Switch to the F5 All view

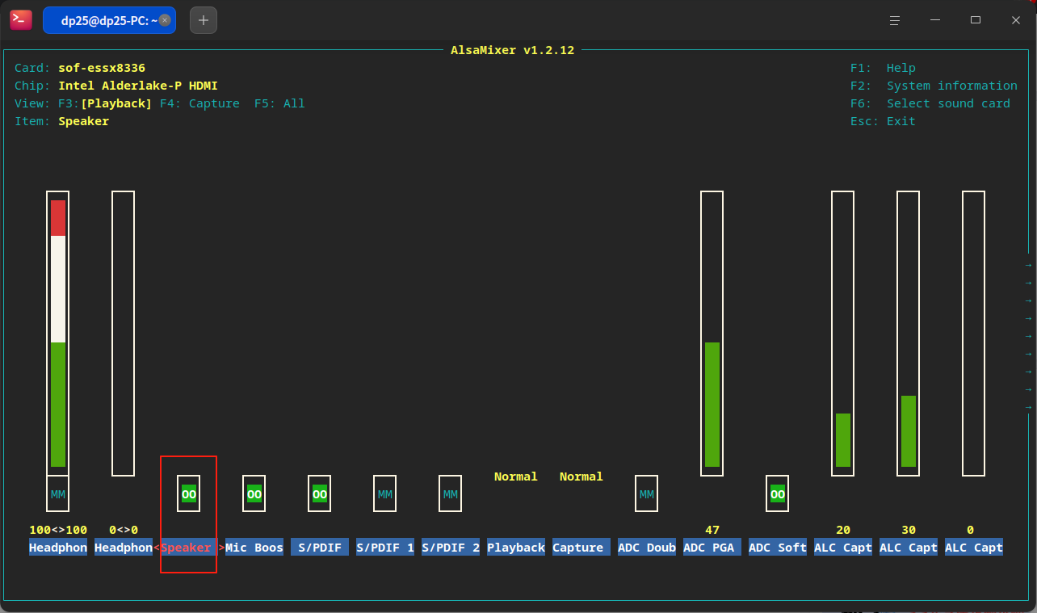[279, 103]
